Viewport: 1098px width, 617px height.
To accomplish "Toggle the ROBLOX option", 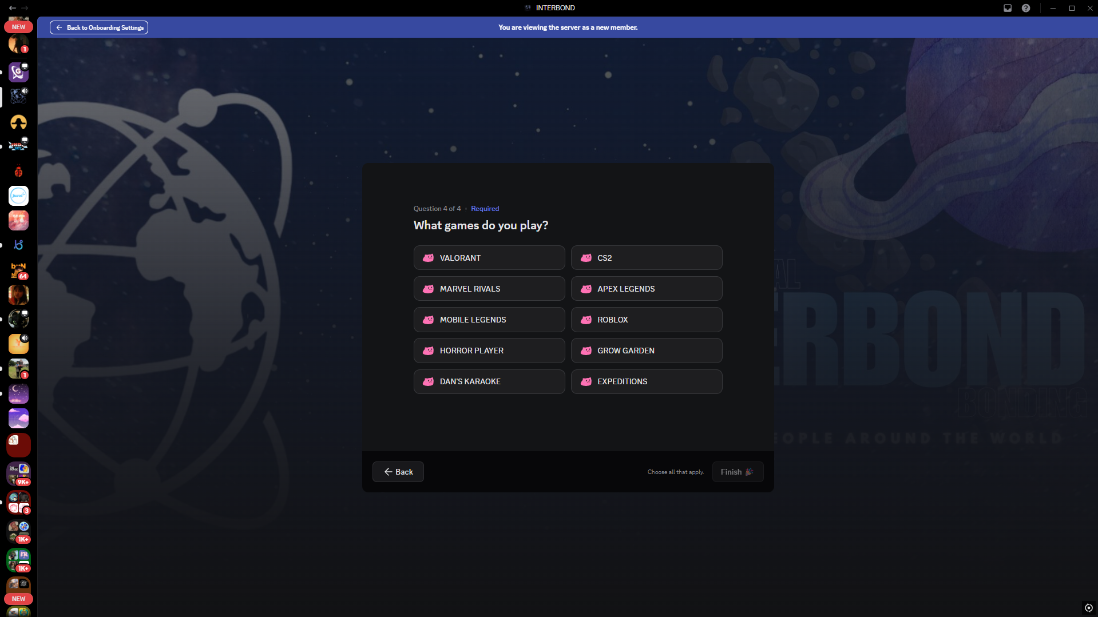I will click(x=647, y=320).
